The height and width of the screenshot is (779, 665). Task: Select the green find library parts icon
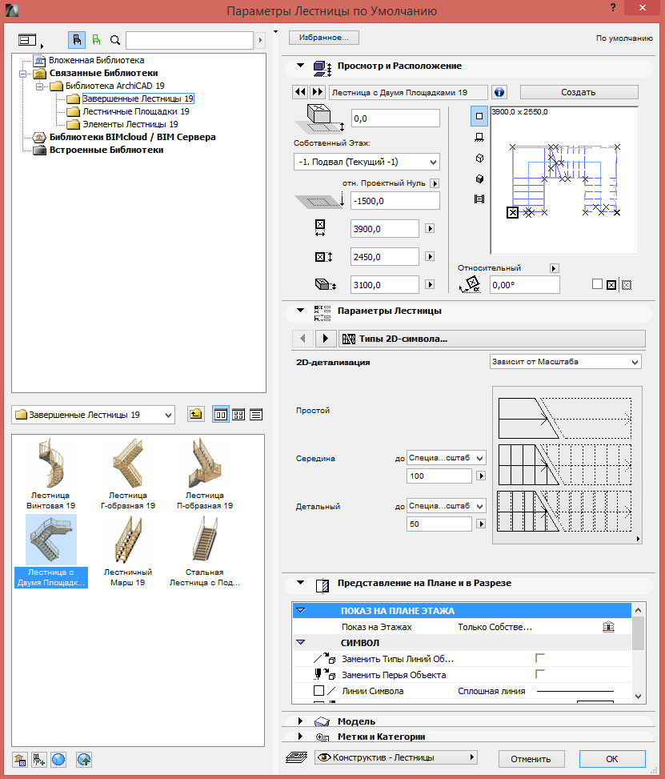tap(96, 40)
